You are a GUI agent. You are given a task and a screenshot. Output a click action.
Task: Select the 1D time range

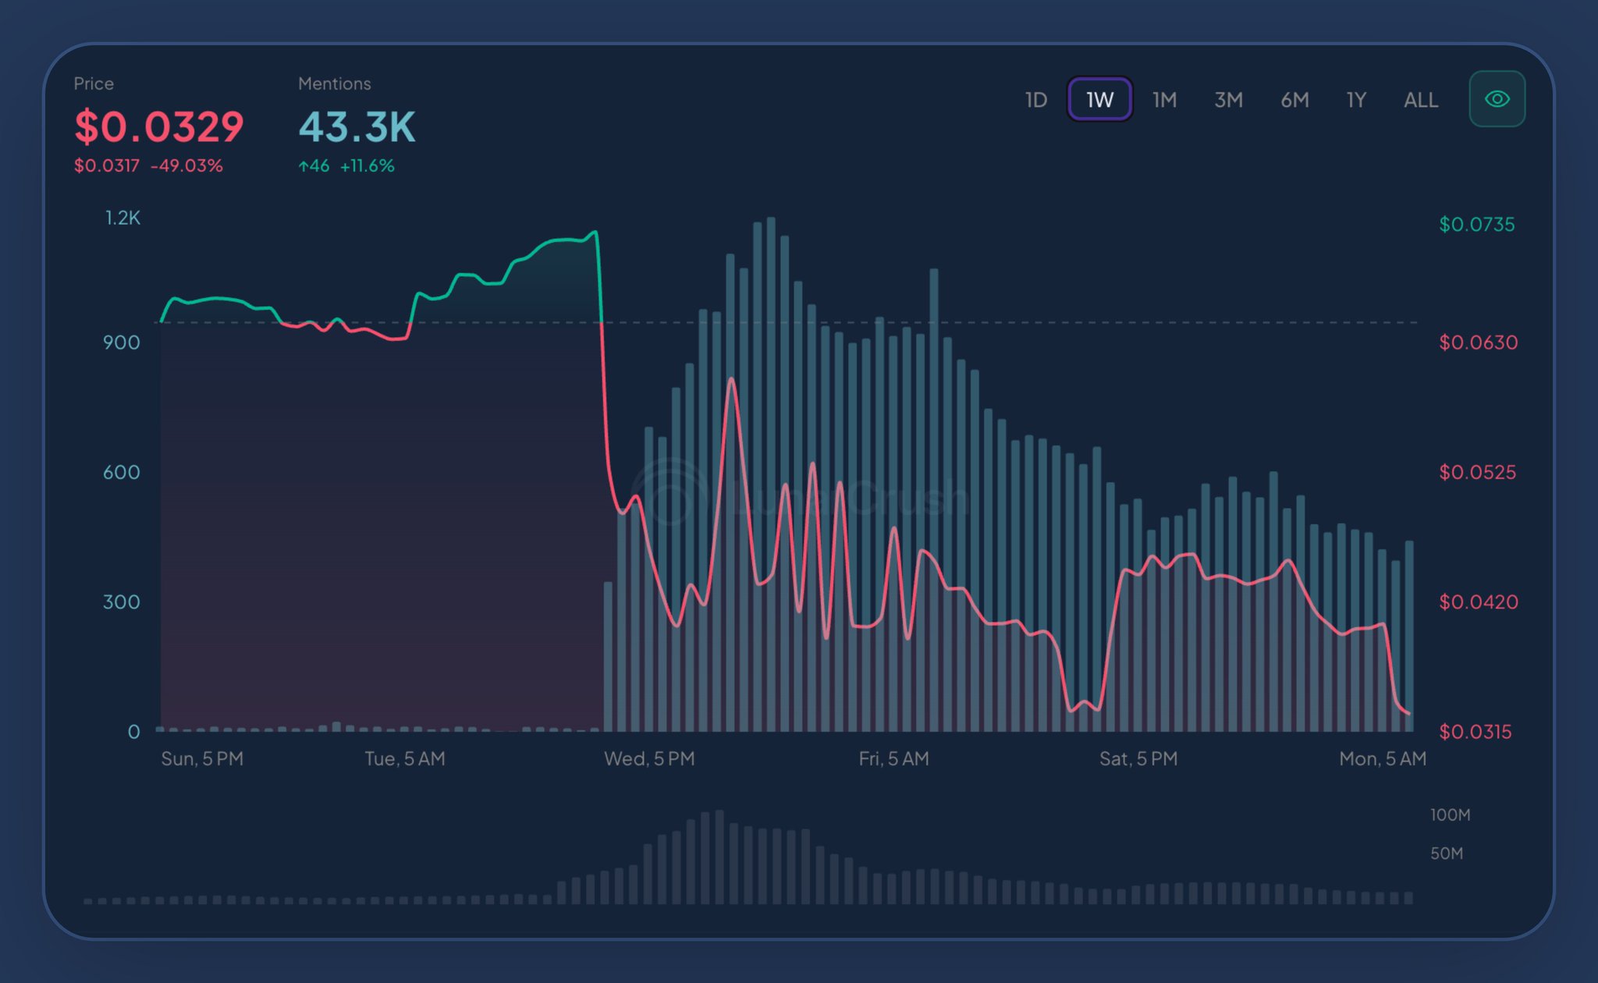[x=1035, y=100]
